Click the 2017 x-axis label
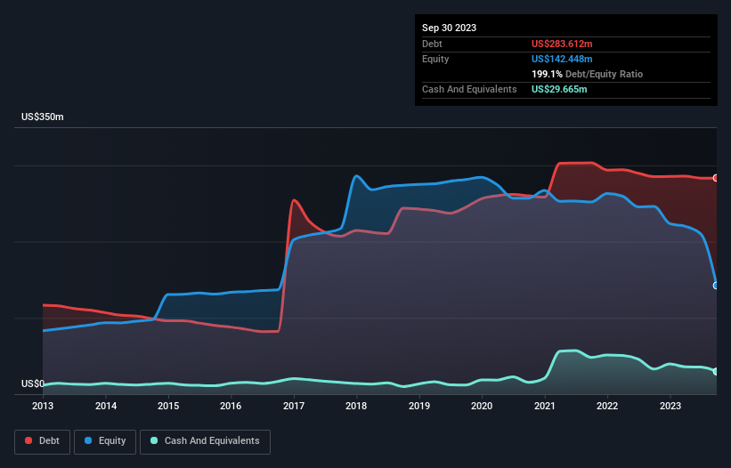Image resolution: width=731 pixels, height=468 pixels. (294, 406)
